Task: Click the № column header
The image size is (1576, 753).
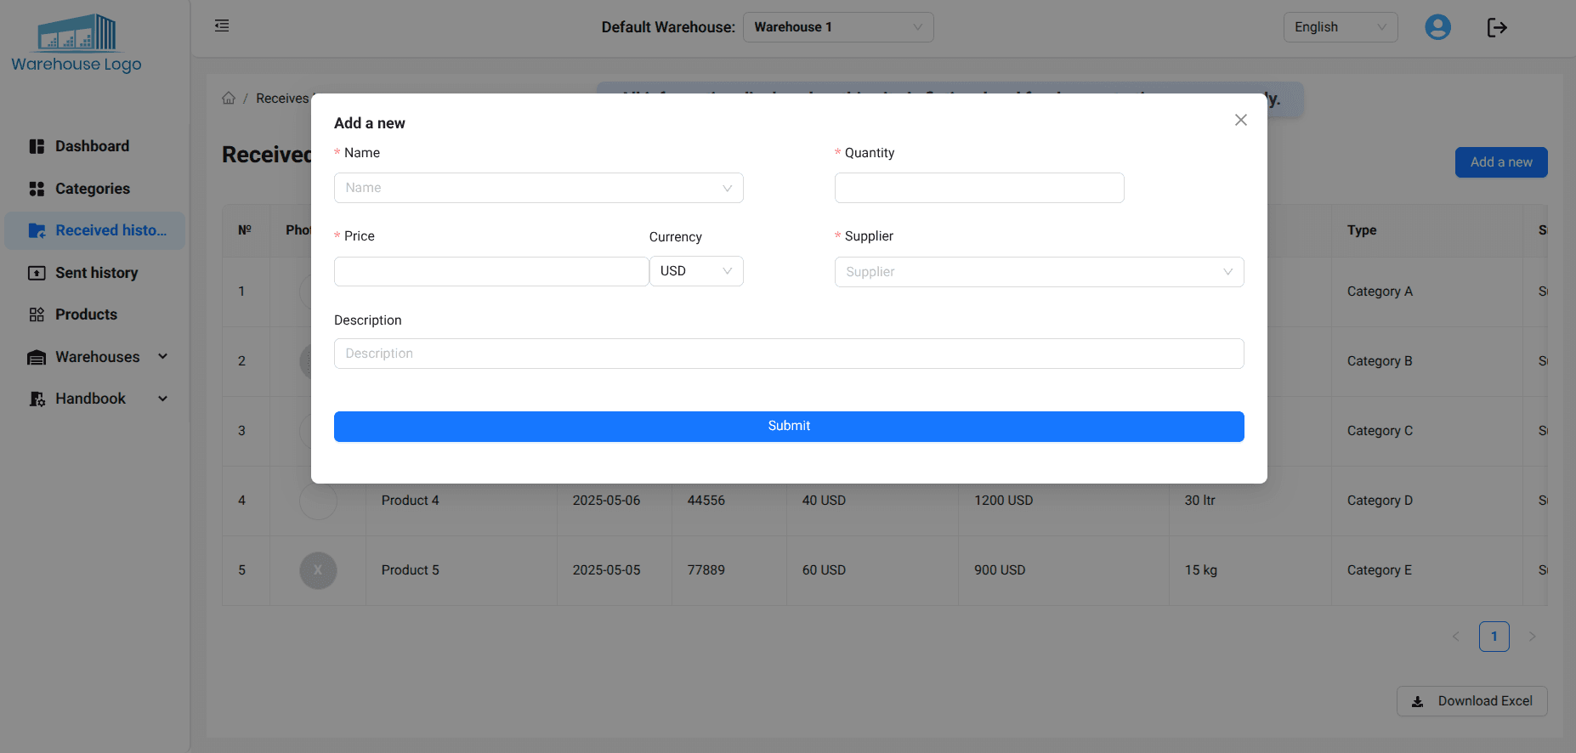Action: pyautogui.click(x=245, y=230)
